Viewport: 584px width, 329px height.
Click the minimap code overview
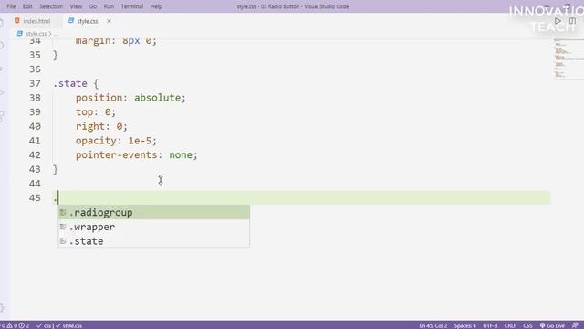(x=568, y=58)
